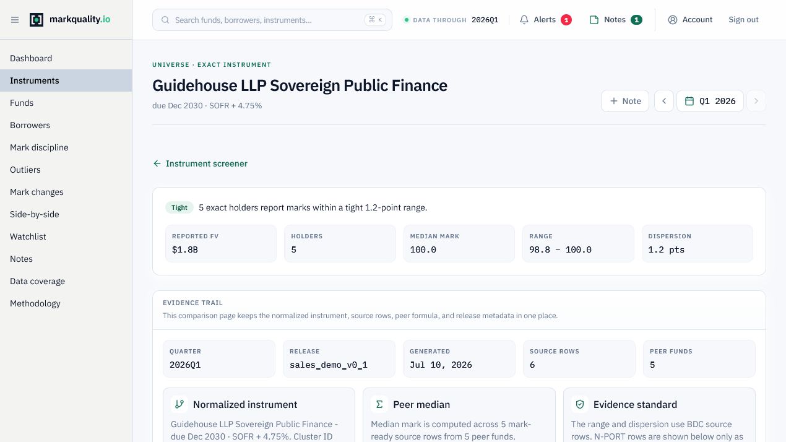This screenshot has height=442, width=786.
Task: Toggle the hamburger sidebar menu icon
Action: coord(15,20)
